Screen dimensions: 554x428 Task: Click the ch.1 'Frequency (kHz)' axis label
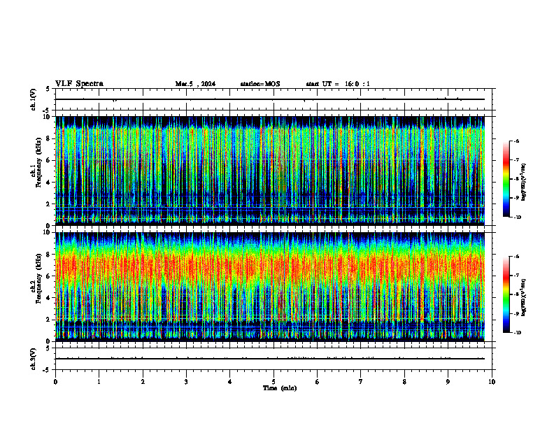pos(38,162)
